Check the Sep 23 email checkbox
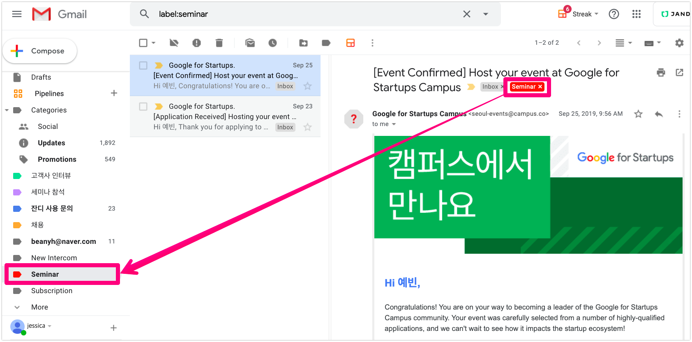This screenshot has width=692, height=342. click(x=143, y=106)
